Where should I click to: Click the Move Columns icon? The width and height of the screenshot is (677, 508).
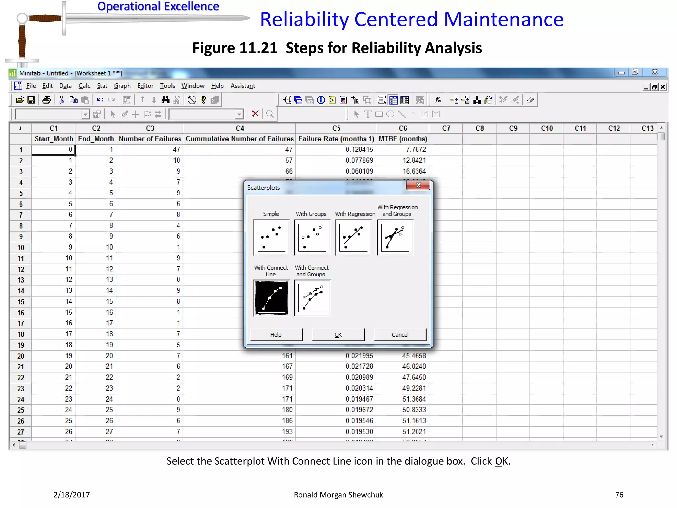point(488,100)
